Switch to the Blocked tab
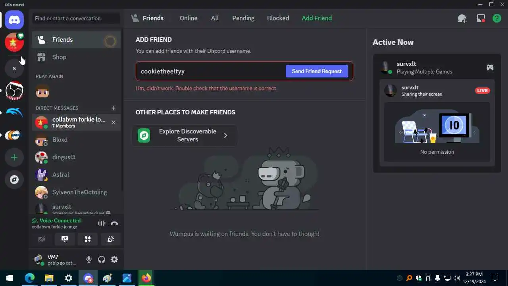Viewport: 508px width, 286px height. (278, 18)
